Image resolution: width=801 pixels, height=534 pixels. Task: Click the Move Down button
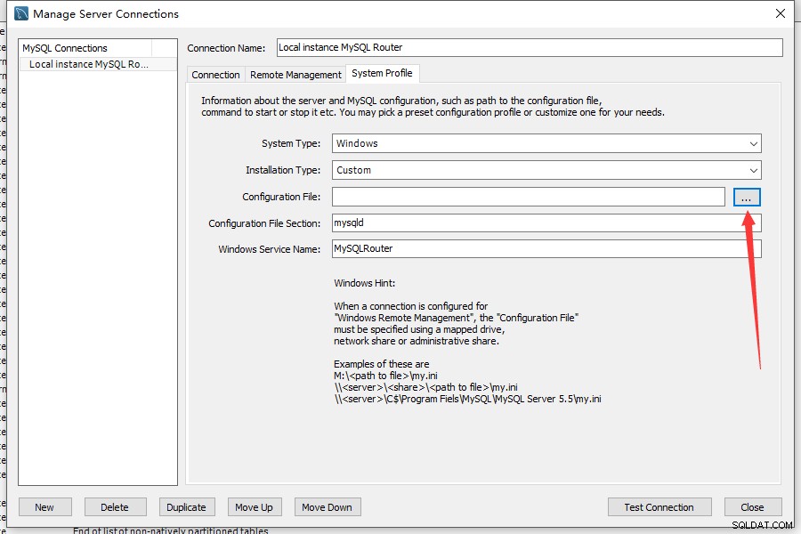pos(328,507)
